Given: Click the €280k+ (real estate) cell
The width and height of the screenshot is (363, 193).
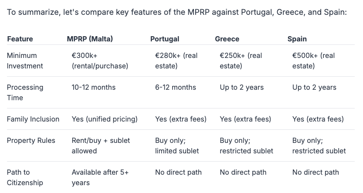Looking at the screenshot, I should point(176,61).
